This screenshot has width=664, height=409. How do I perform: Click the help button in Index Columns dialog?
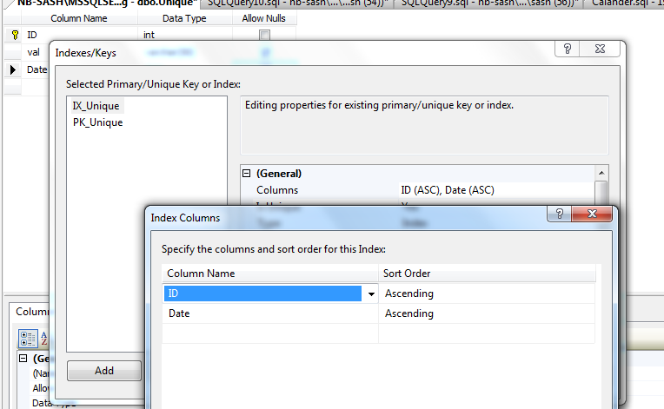tap(560, 214)
